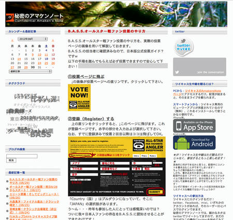
Task: Go to next month arrow in calendar
Action: [x=53, y=41]
